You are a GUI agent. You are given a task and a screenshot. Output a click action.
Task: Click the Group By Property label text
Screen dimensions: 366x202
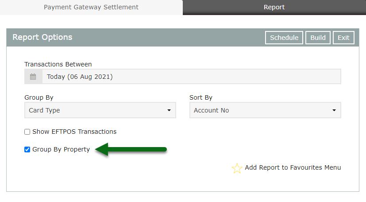61,149
